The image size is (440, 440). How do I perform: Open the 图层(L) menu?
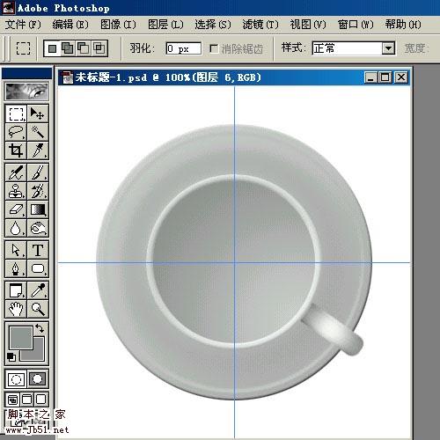click(165, 25)
